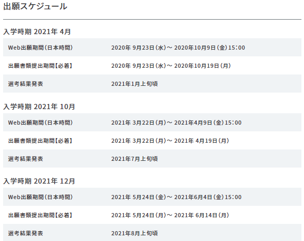Click the 2021年1月上旬頃 result date
Image resolution: width=304 pixels, height=241 pixels.
[135, 84]
